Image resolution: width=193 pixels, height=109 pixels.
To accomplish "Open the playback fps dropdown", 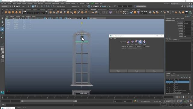I will [170, 101].
